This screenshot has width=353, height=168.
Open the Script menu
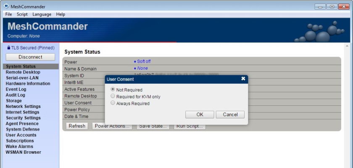pos(22,14)
